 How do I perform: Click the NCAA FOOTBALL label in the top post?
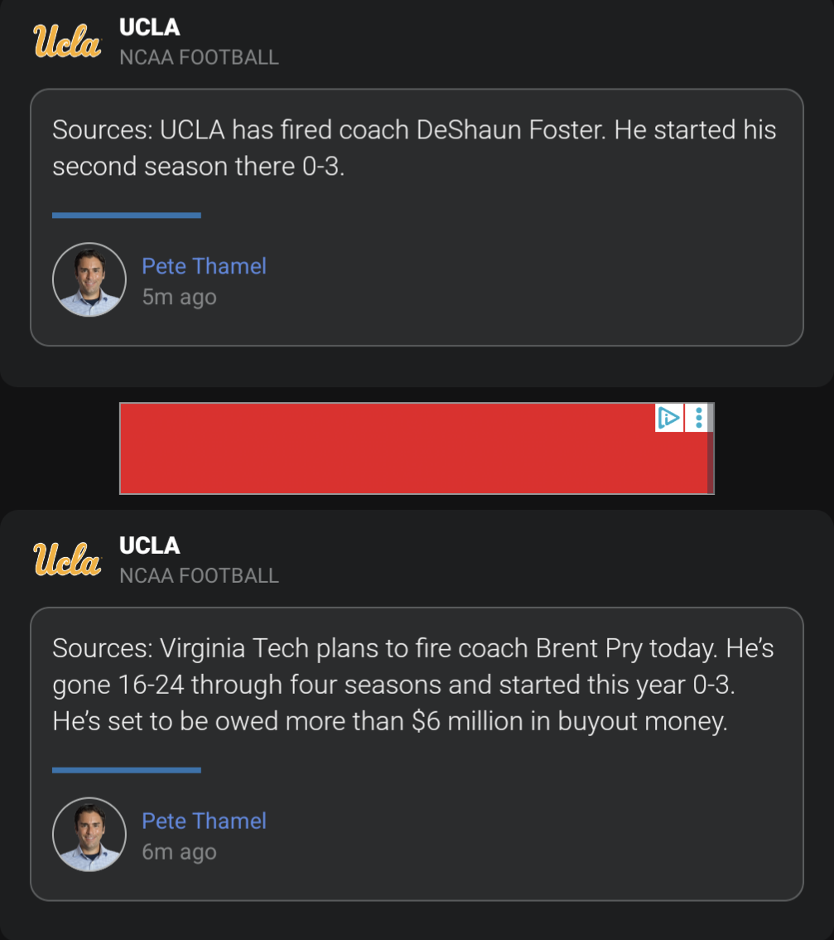pos(199,57)
